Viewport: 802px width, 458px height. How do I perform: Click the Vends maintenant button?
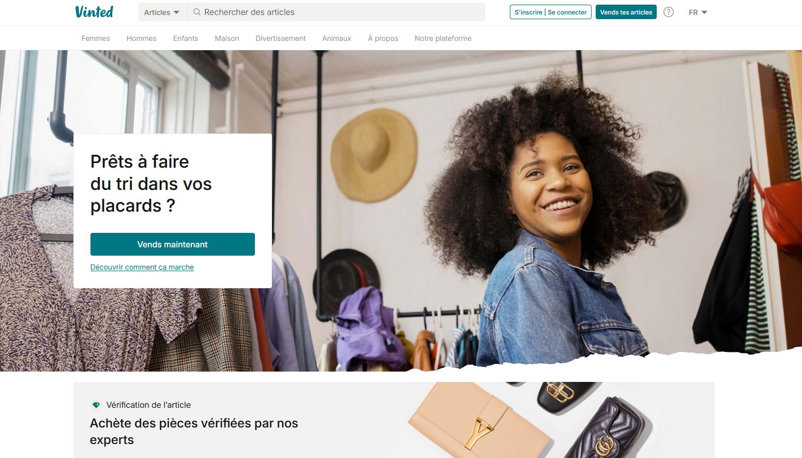click(173, 244)
